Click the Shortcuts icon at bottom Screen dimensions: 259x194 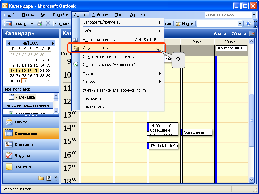click(x=49, y=178)
